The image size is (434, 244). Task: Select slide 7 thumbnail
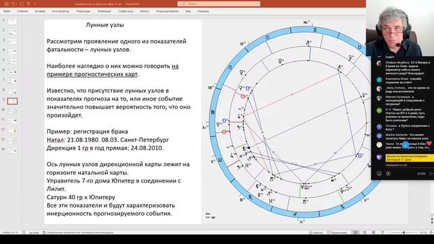pyautogui.click(x=12, y=81)
